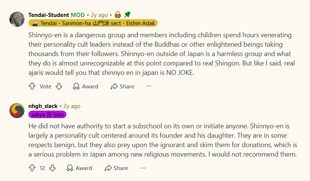310x181 pixels.
Task: Downvote nhgh_slack's comment
Action: pos(52,168)
